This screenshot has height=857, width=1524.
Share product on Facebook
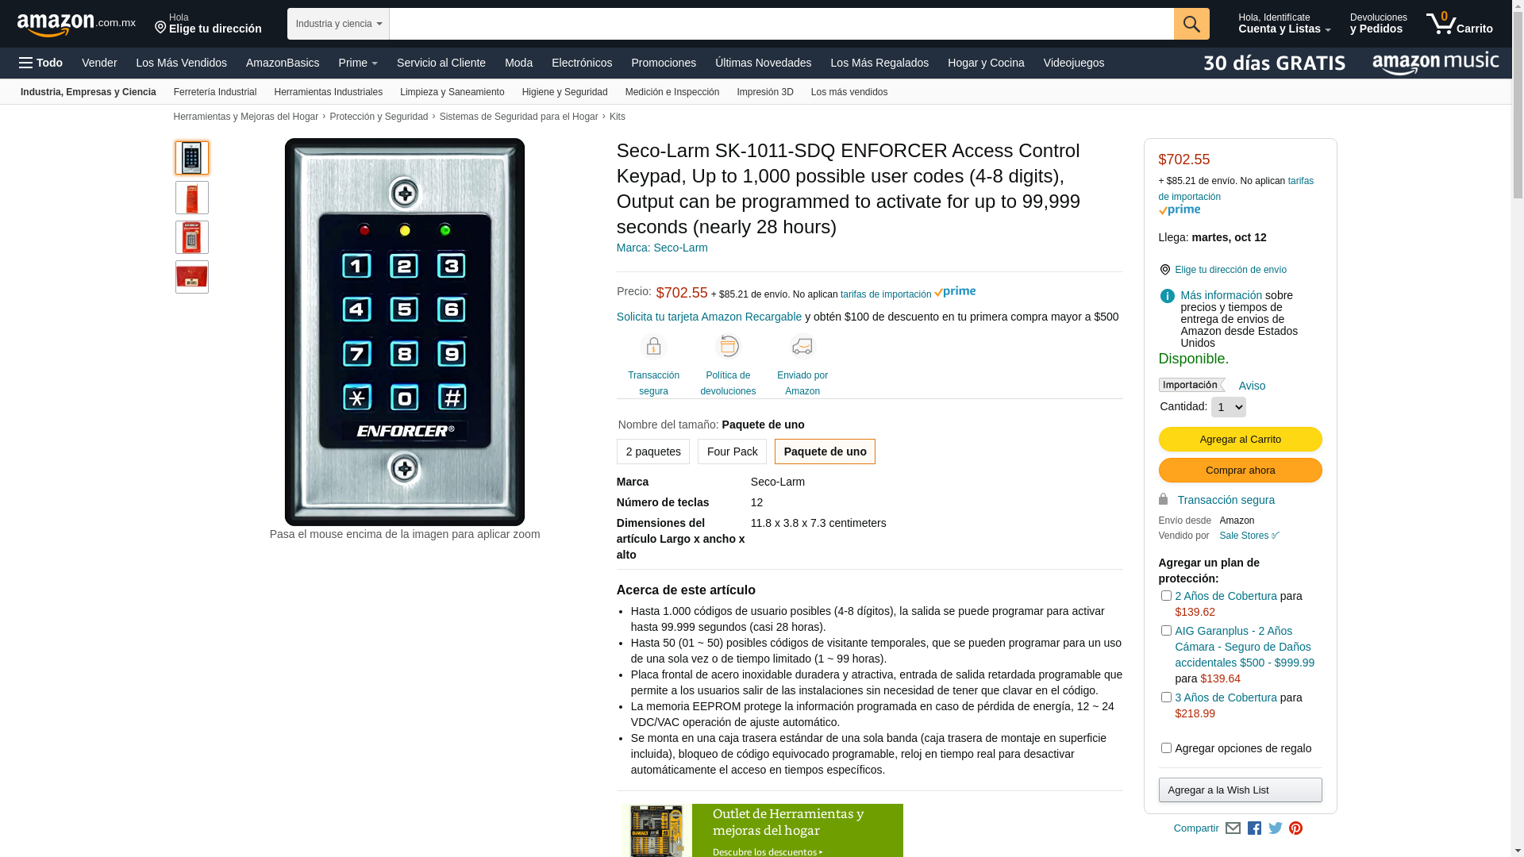[1254, 828]
